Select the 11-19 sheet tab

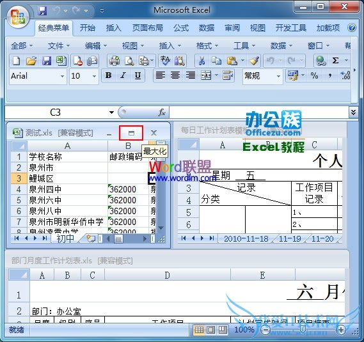point(290,238)
